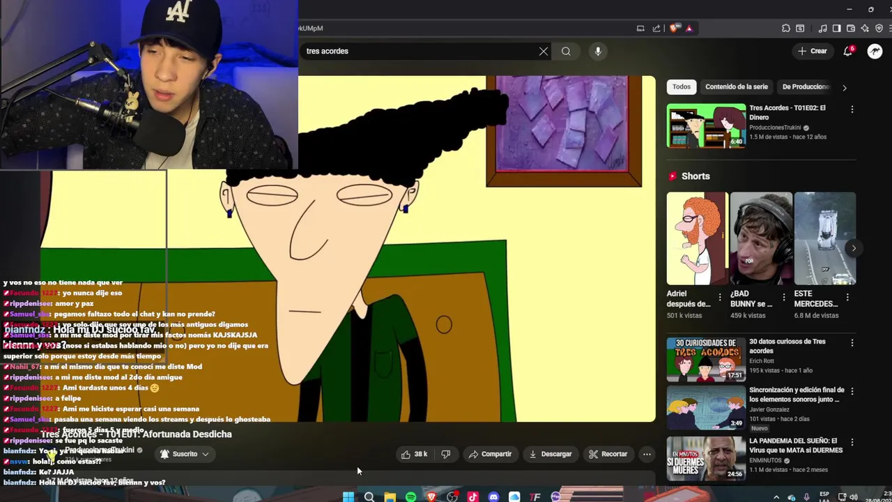892x502 pixels.
Task: Open taskbar Search
Action: pyautogui.click(x=369, y=496)
